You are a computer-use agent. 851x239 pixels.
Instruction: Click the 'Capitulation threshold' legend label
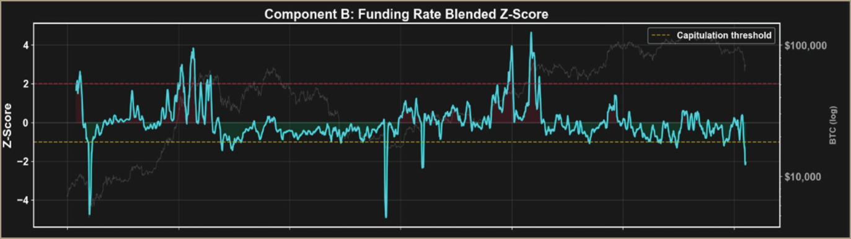(x=724, y=36)
